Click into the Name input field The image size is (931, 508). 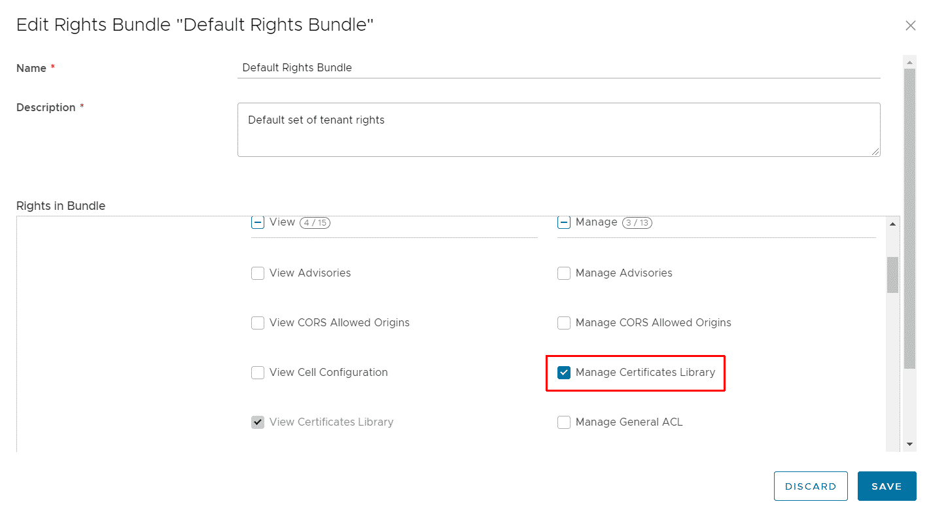559,68
